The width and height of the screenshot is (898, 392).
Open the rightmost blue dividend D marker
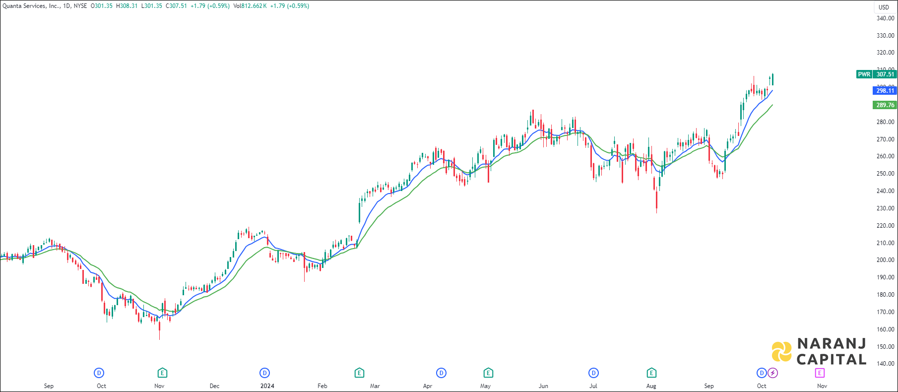pos(762,373)
